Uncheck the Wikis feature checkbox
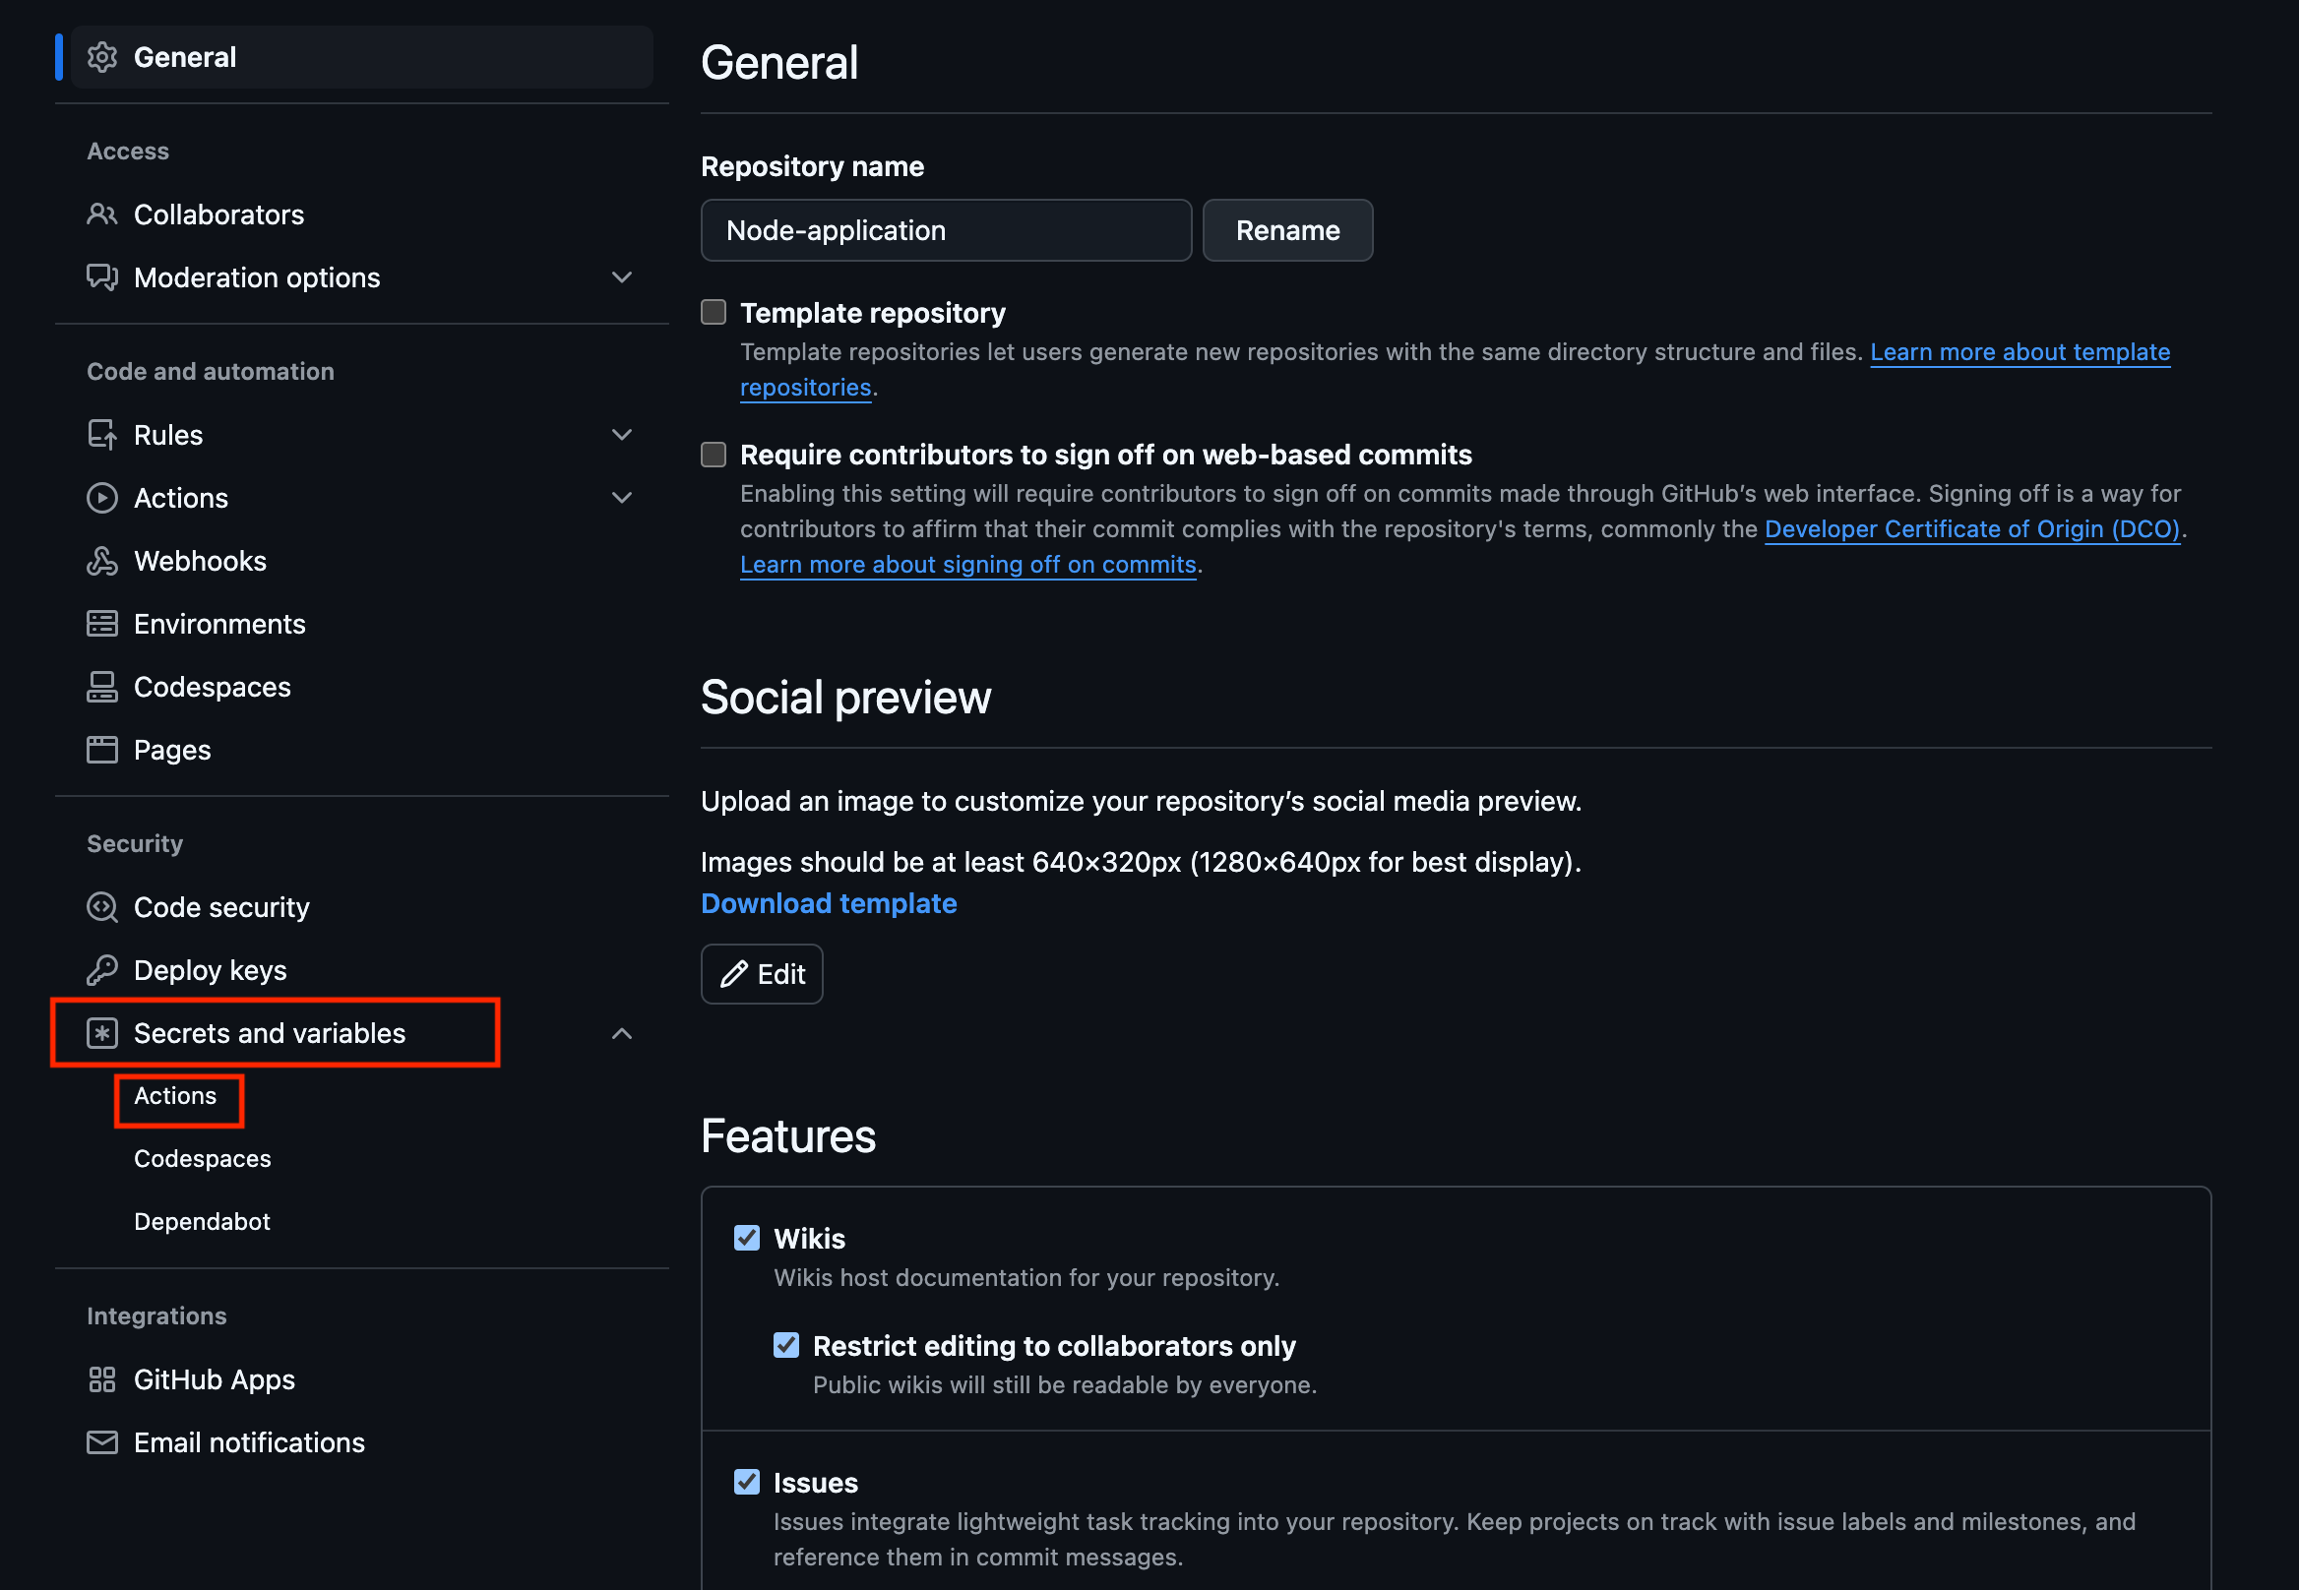This screenshot has height=1590, width=2299. tap(746, 1238)
